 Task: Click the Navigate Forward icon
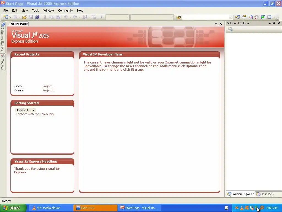[x=94, y=17]
